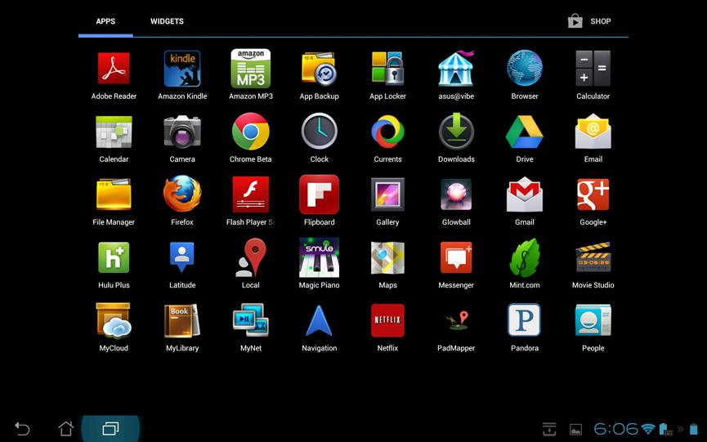The width and height of the screenshot is (707, 442).
Task: Launch Flipboard
Action: coord(320,194)
